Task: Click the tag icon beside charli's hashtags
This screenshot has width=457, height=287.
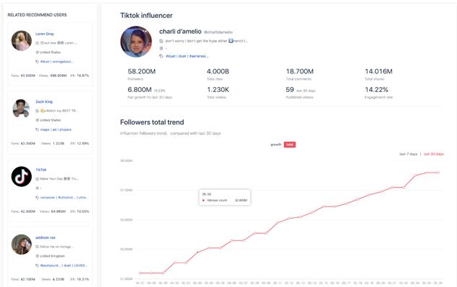Action: point(161,56)
